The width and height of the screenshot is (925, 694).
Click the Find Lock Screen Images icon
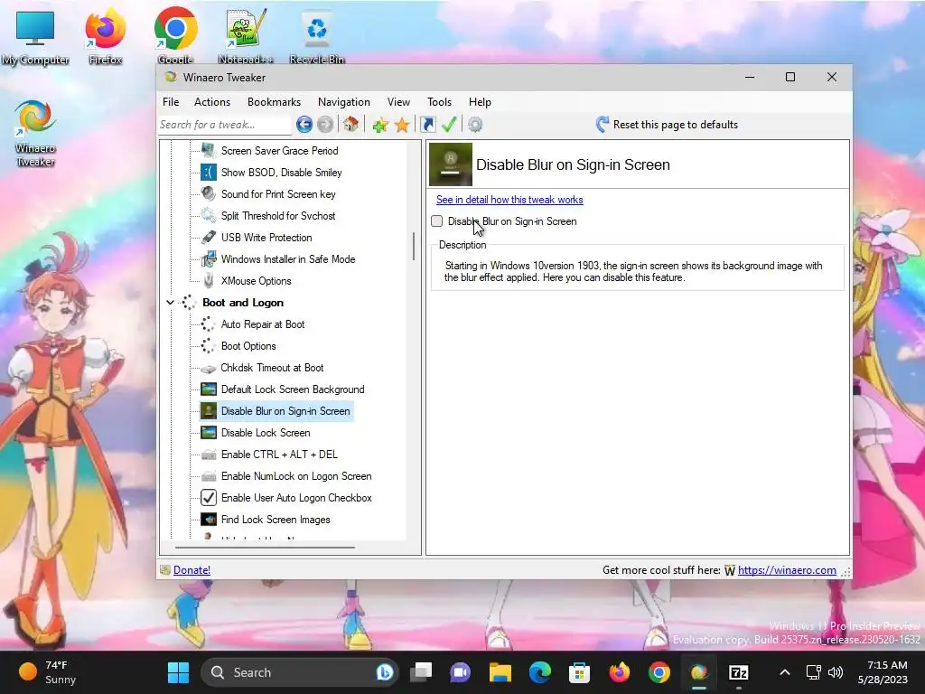click(209, 520)
